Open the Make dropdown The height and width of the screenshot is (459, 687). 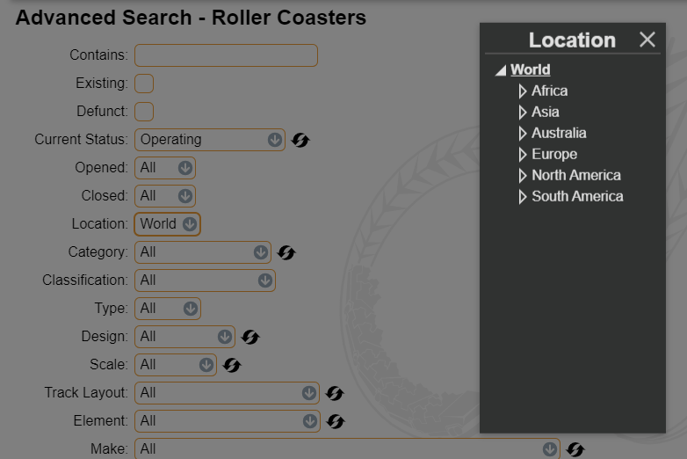tap(347, 449)
